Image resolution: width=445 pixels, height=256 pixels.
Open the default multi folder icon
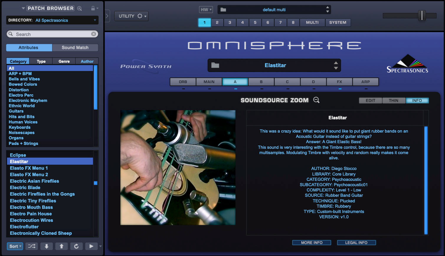tap(223, 10)
